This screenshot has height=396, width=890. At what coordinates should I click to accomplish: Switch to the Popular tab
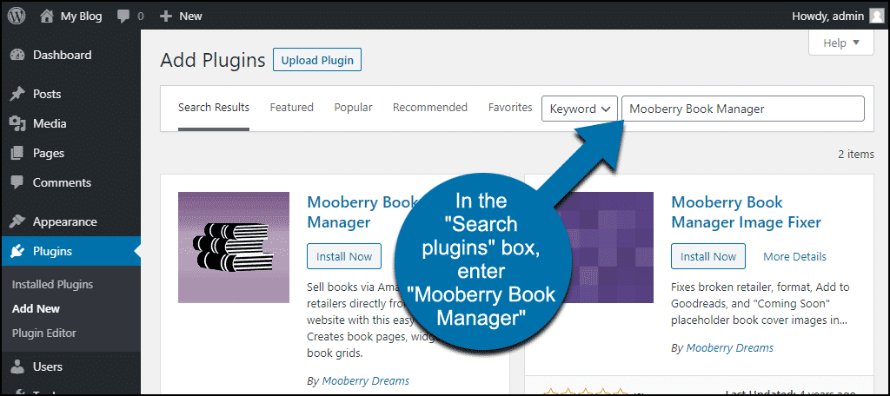coord(353,107)
